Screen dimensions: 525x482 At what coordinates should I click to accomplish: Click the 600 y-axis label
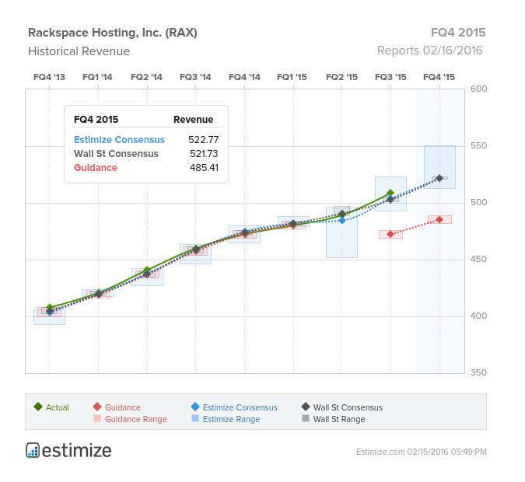478,89
